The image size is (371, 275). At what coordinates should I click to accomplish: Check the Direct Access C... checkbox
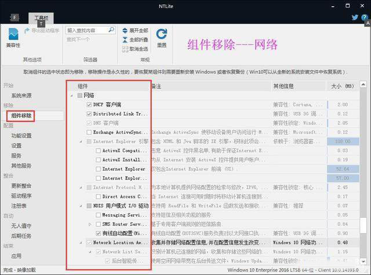[x=99, y=196]
